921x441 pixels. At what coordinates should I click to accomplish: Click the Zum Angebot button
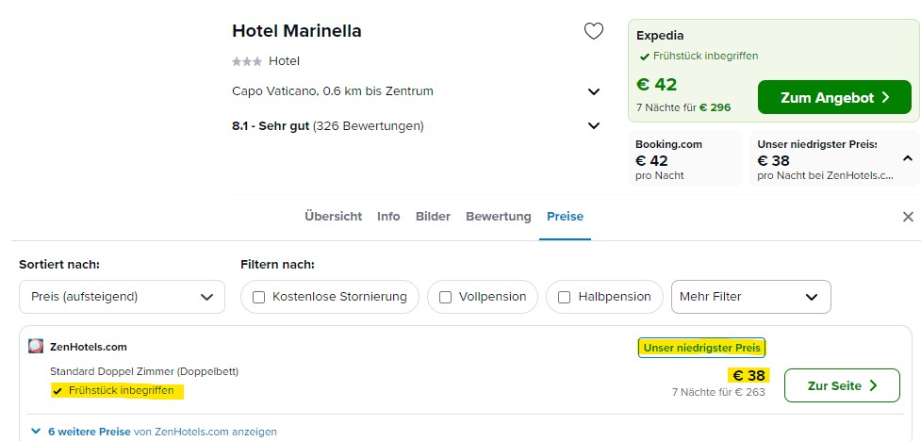834,97
